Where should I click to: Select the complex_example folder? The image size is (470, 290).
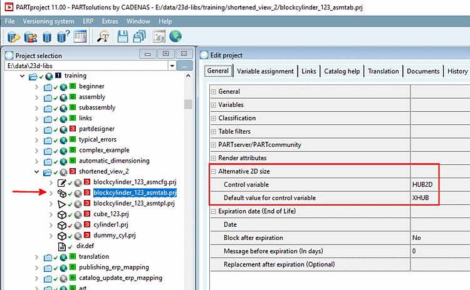[104, 150]
